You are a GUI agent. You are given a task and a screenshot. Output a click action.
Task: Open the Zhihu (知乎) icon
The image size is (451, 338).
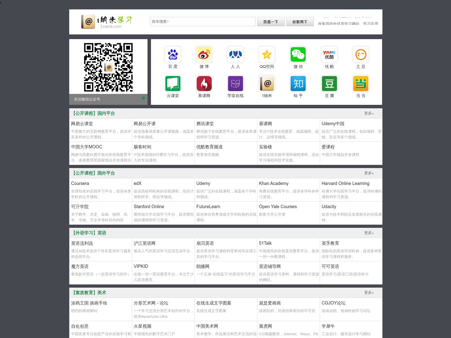click(298, 84)
